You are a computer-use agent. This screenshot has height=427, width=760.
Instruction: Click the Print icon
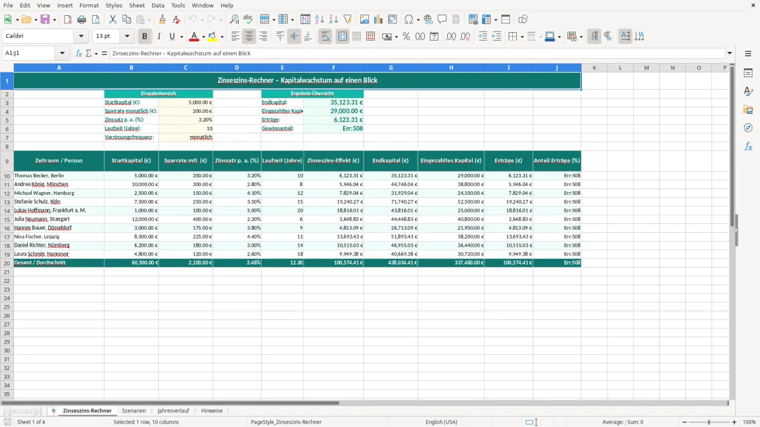[82, 20]
